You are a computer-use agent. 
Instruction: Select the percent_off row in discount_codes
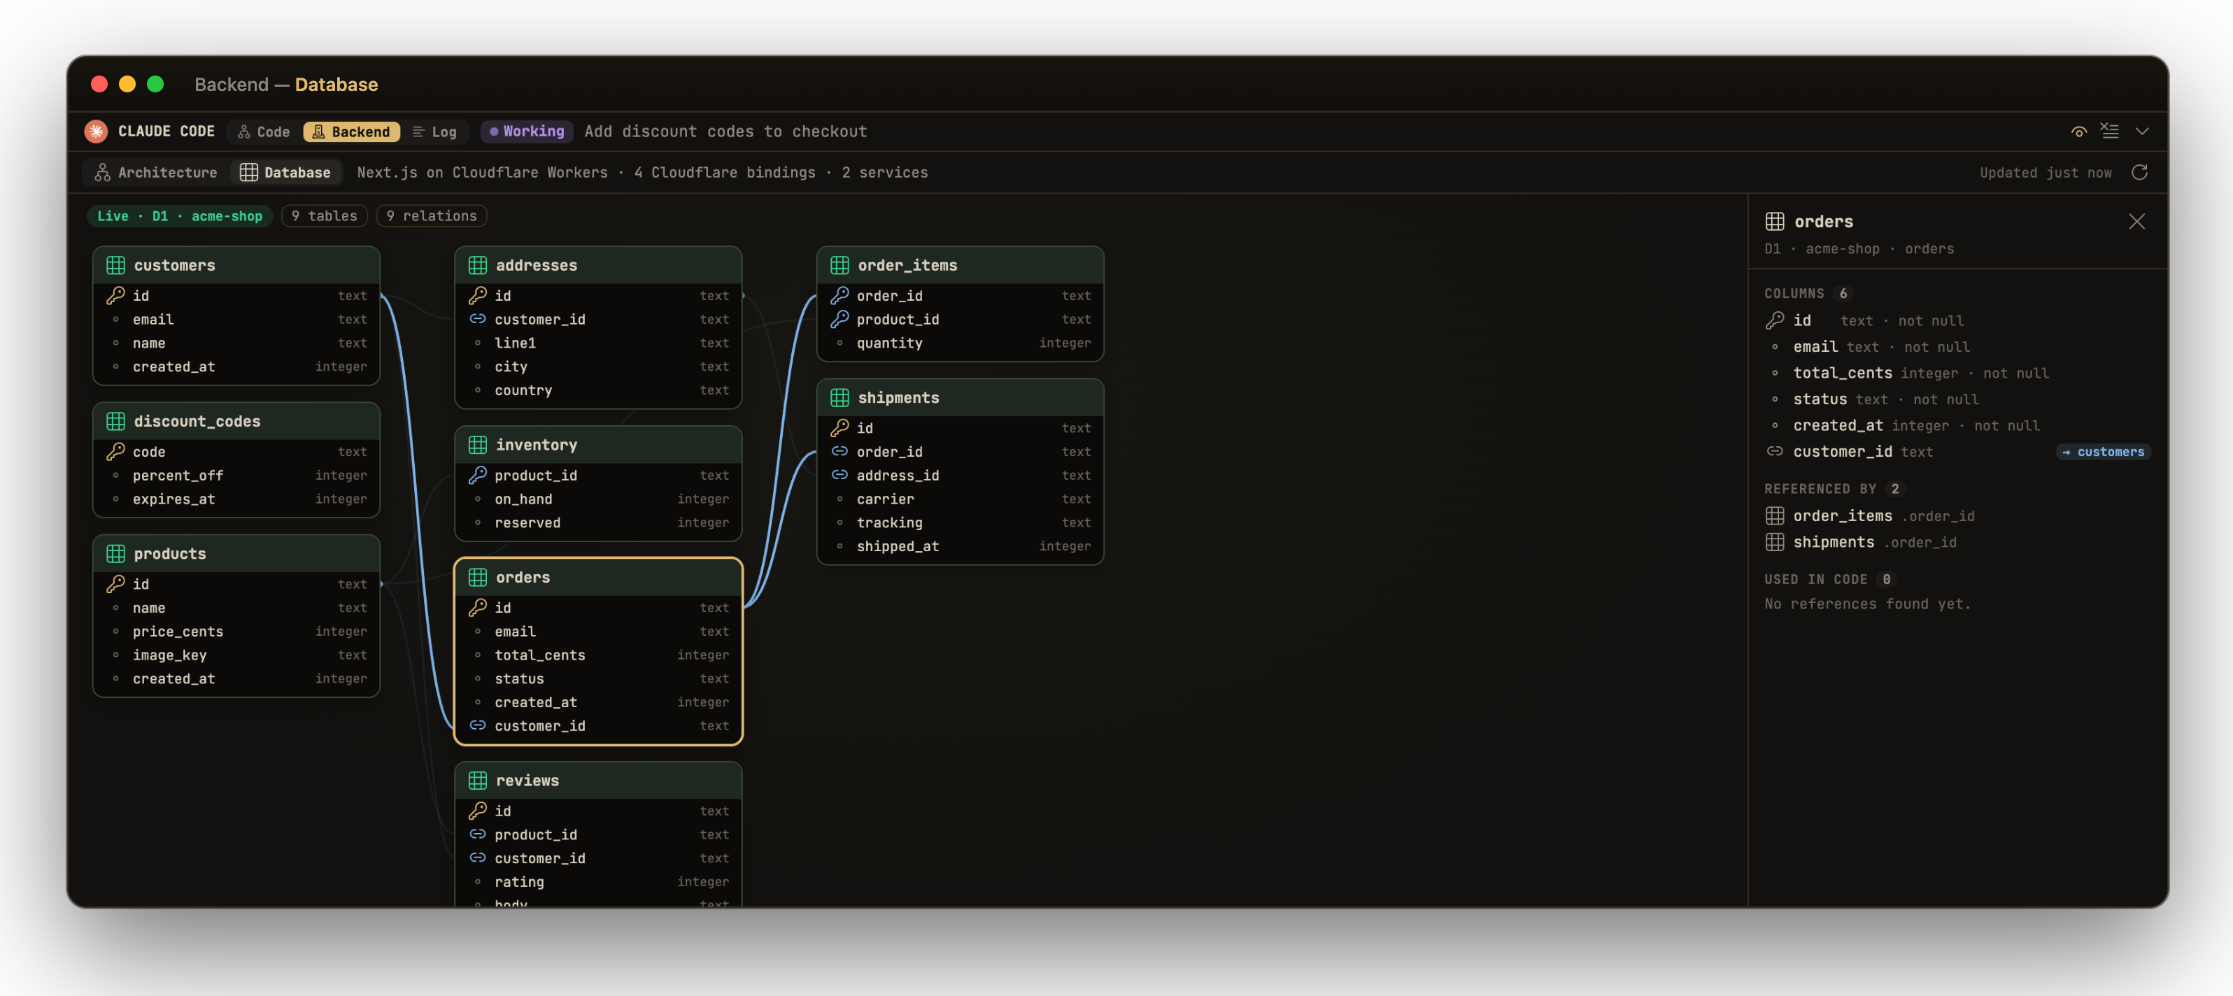click(x=236, y=475)
